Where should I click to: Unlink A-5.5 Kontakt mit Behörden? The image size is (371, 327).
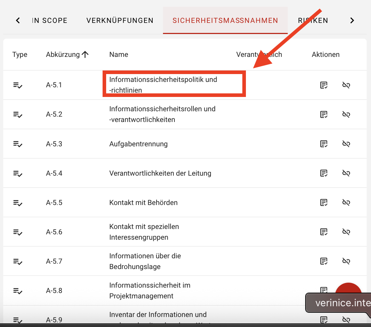[346, 202]
